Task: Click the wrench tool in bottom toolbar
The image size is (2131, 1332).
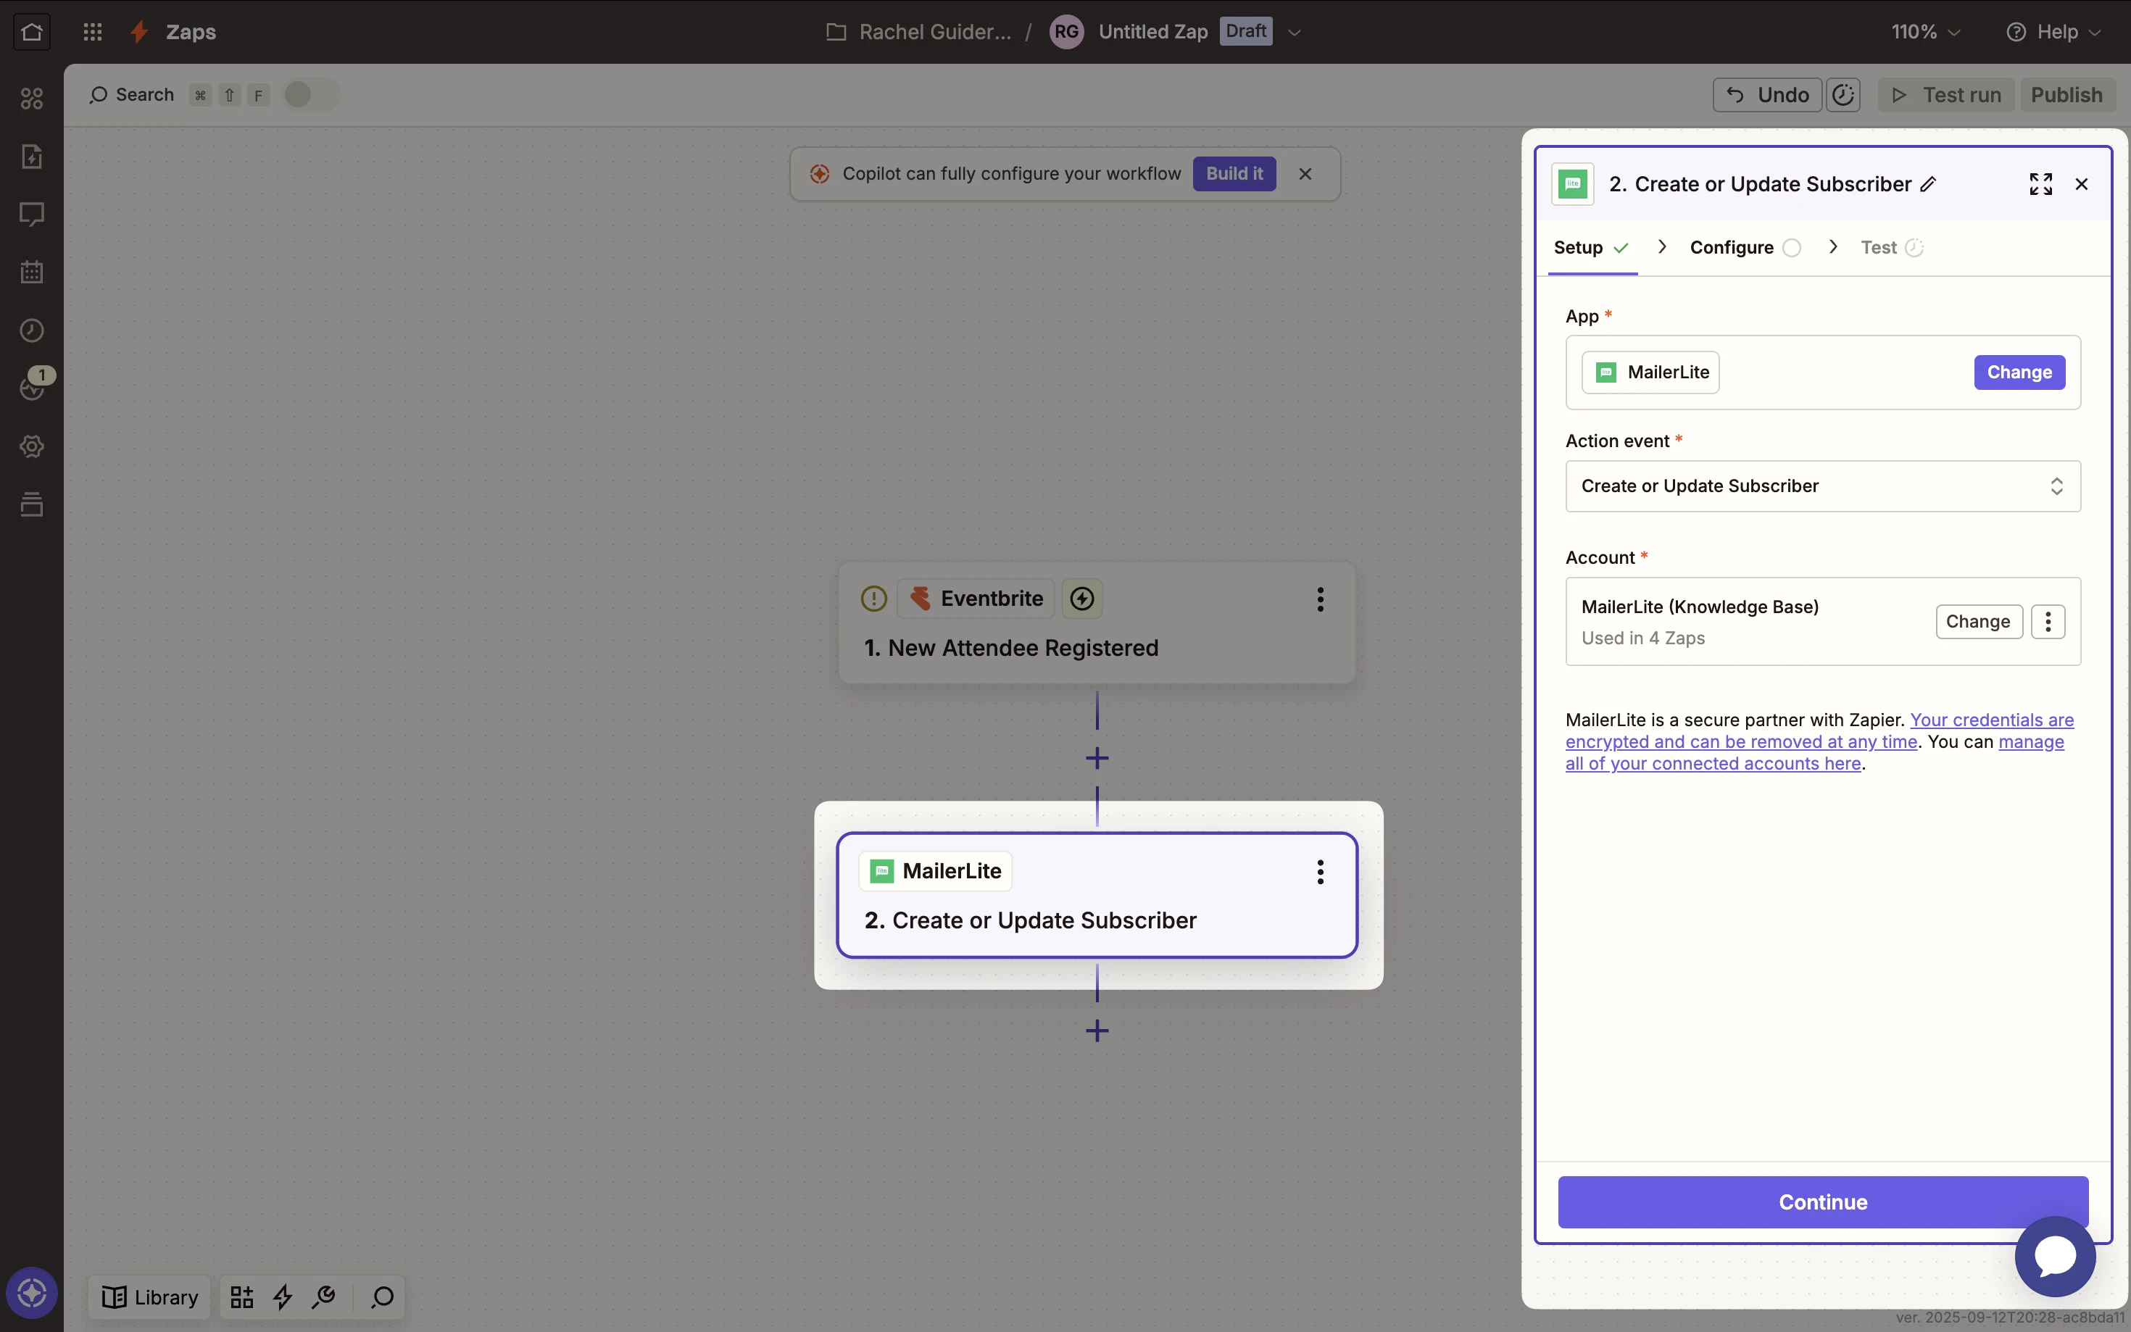Action: tap(323, 1296)
